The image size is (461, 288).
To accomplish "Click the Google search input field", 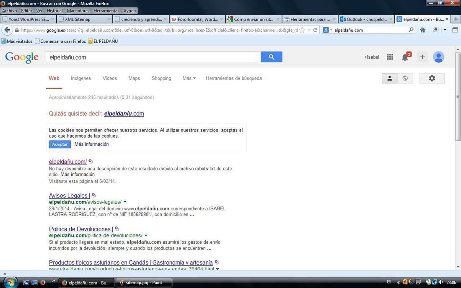I will tap(153, 57).
